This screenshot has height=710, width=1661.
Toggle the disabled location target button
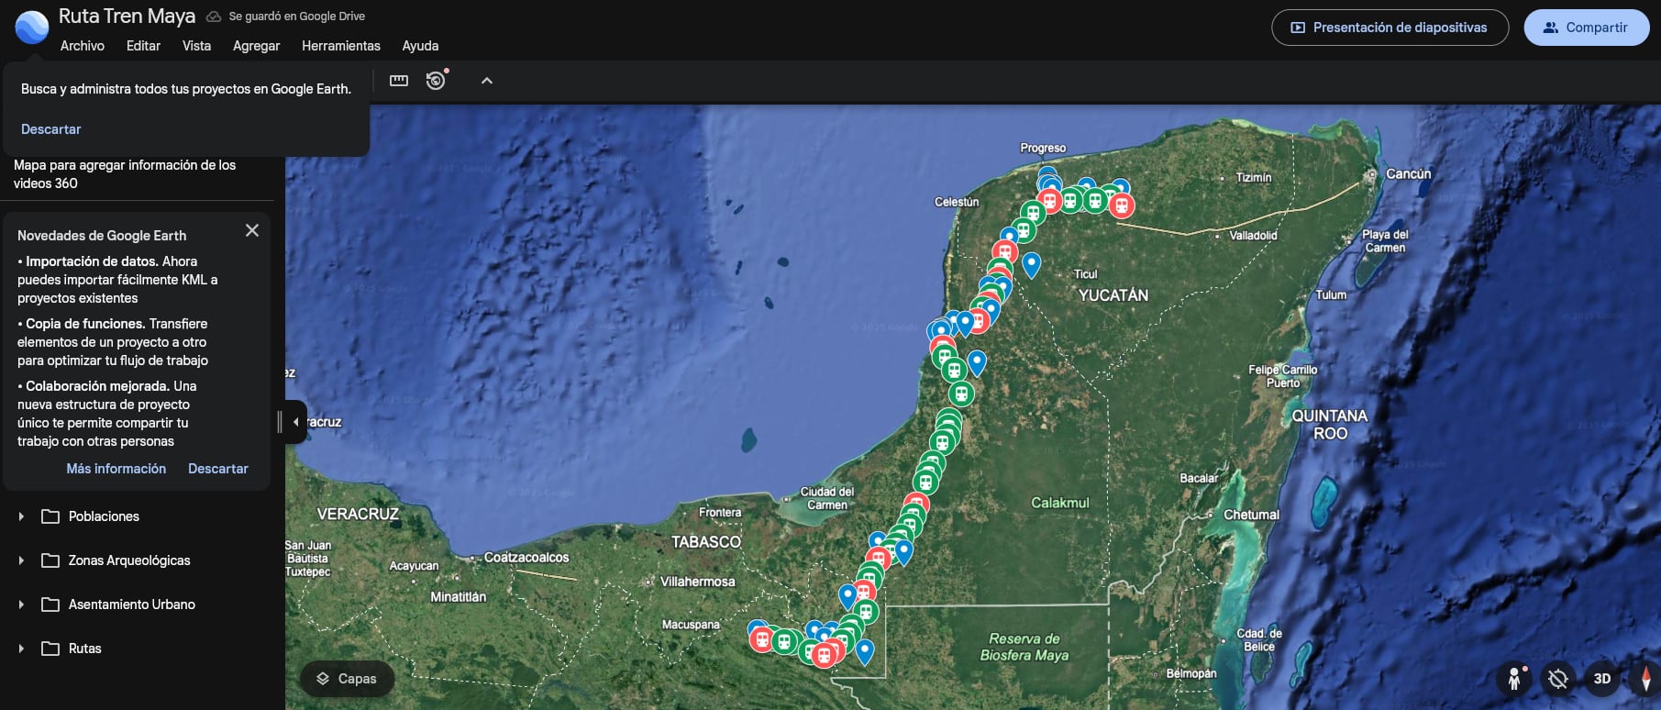pyautogui.click(x=1557, y=679)
